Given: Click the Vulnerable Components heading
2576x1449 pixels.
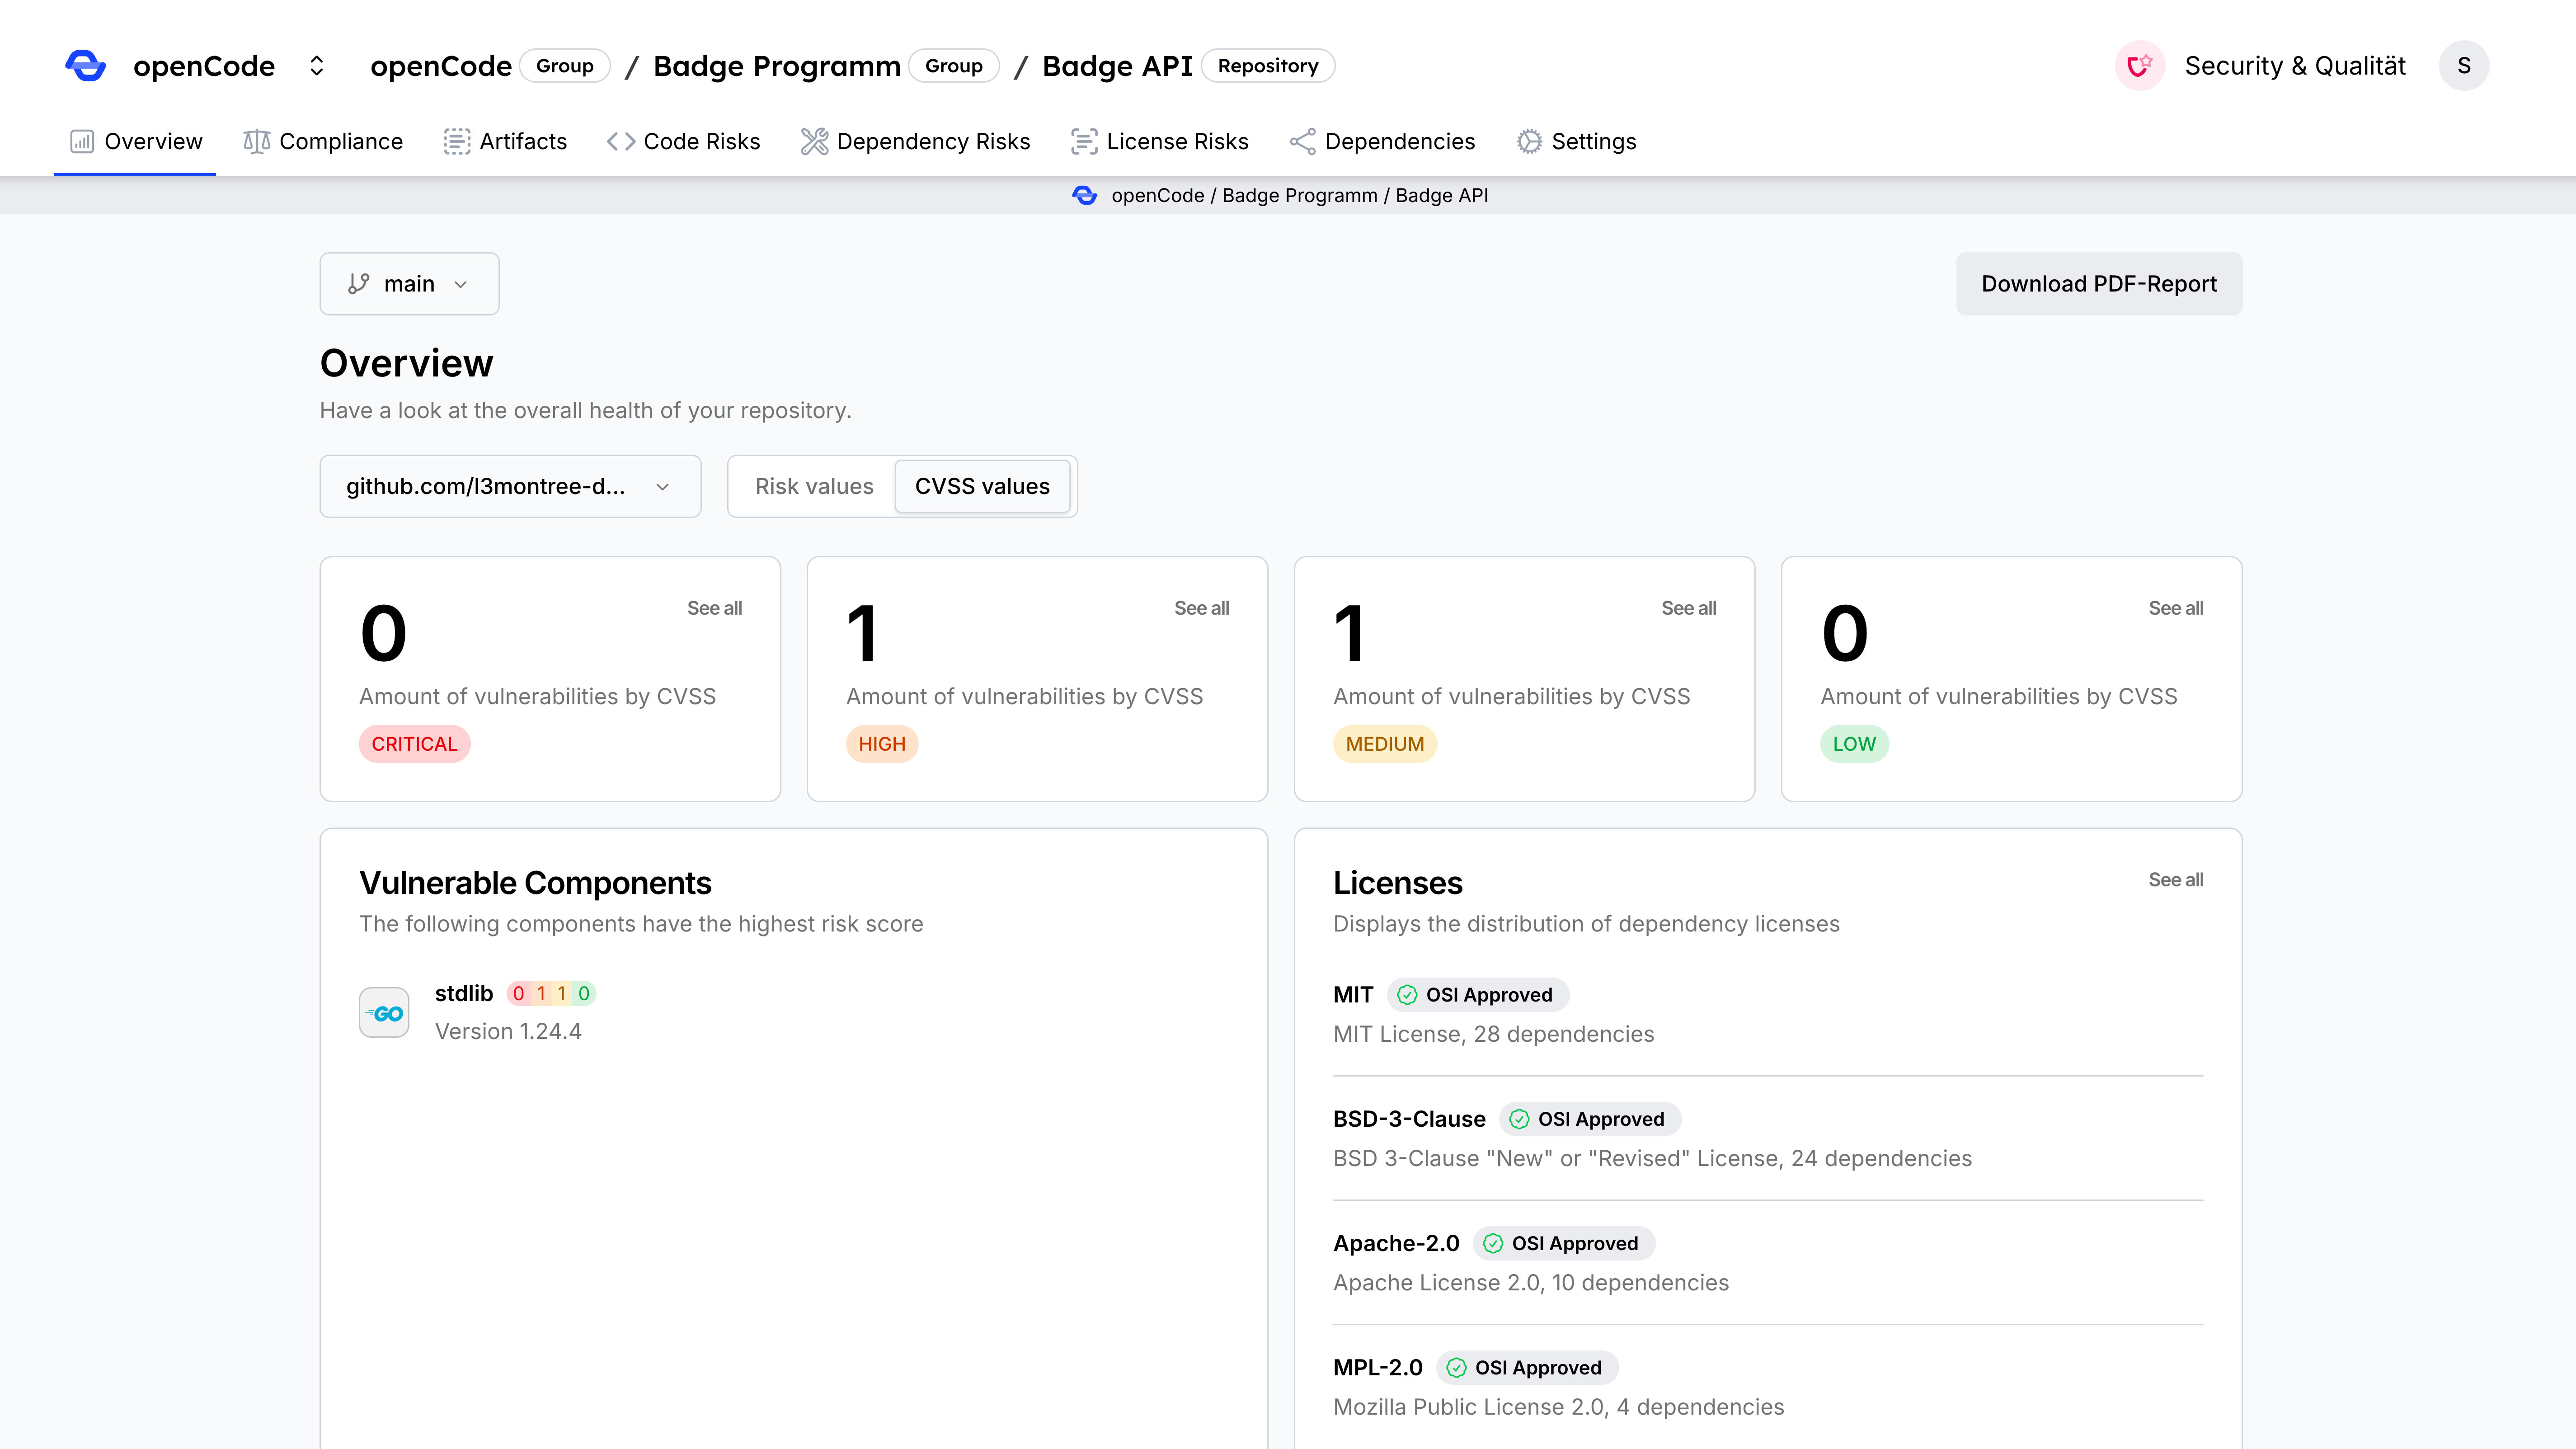Looking at the screenshot, I should tap(535, 883).
